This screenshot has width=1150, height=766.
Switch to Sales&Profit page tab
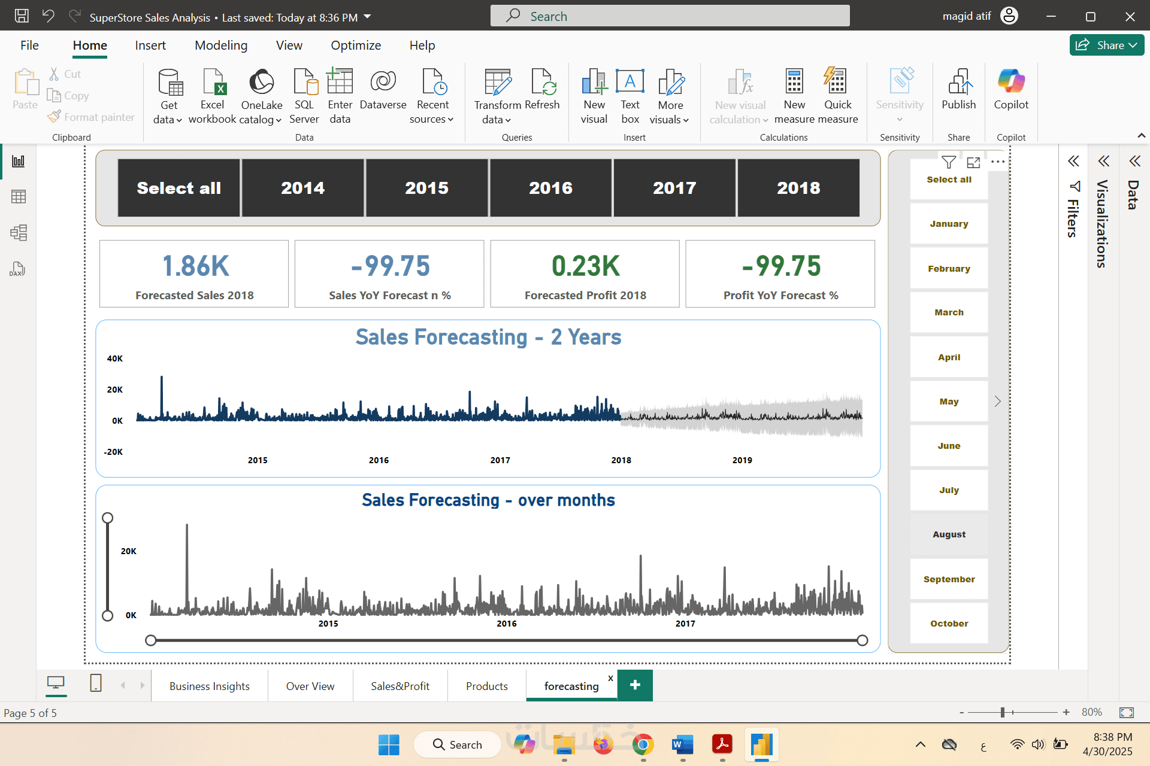coord(400,686)
